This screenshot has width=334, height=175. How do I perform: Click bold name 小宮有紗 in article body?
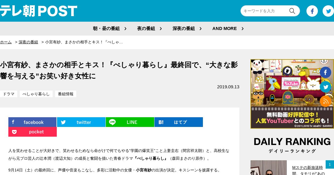click(x=144, y=170)
